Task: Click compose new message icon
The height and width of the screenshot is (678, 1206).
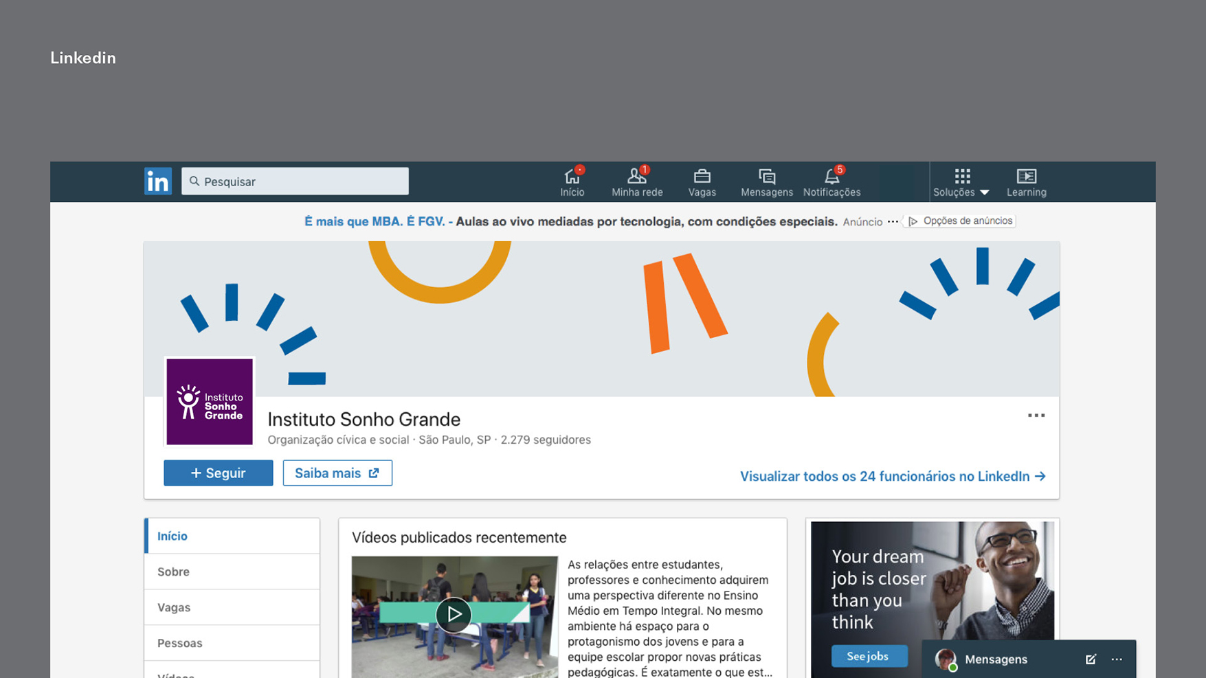Action: (x=1091, y=659)
